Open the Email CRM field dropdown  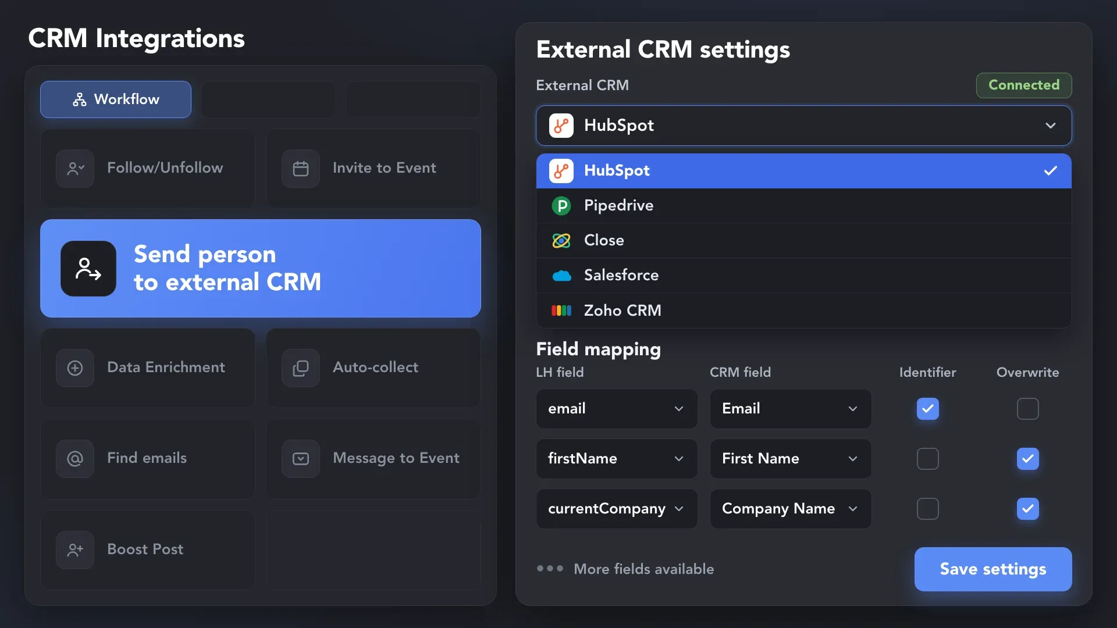pyautogui.click(x=791, y=409)
